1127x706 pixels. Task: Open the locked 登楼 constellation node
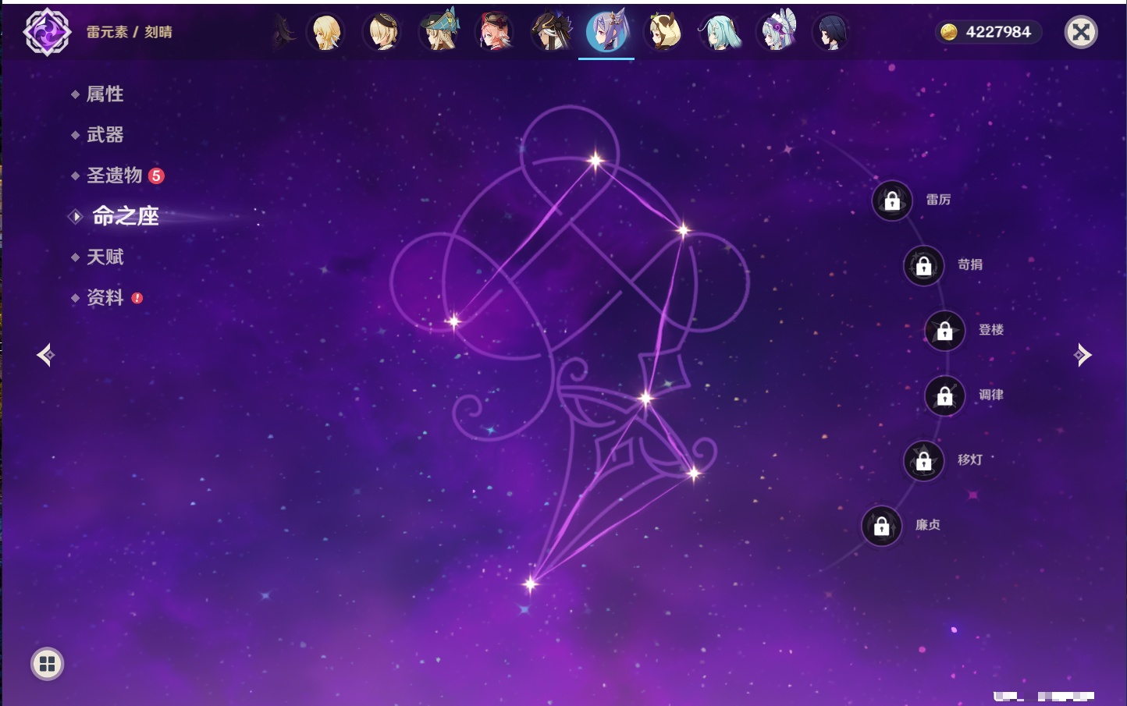pos(945,331)
